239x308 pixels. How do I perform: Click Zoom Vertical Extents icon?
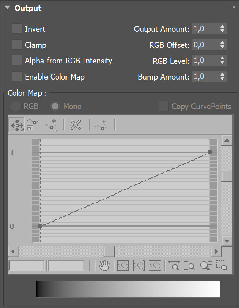(x=155, y=266)
